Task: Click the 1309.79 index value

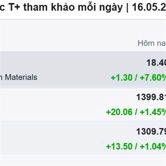Action: [x=151, y=131]
